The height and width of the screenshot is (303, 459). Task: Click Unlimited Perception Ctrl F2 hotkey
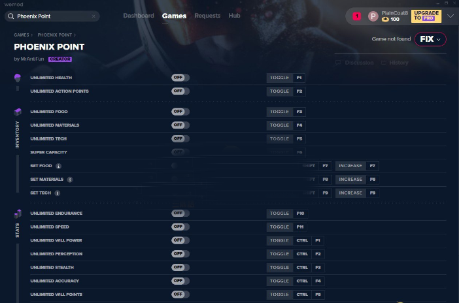pos(296,254)
